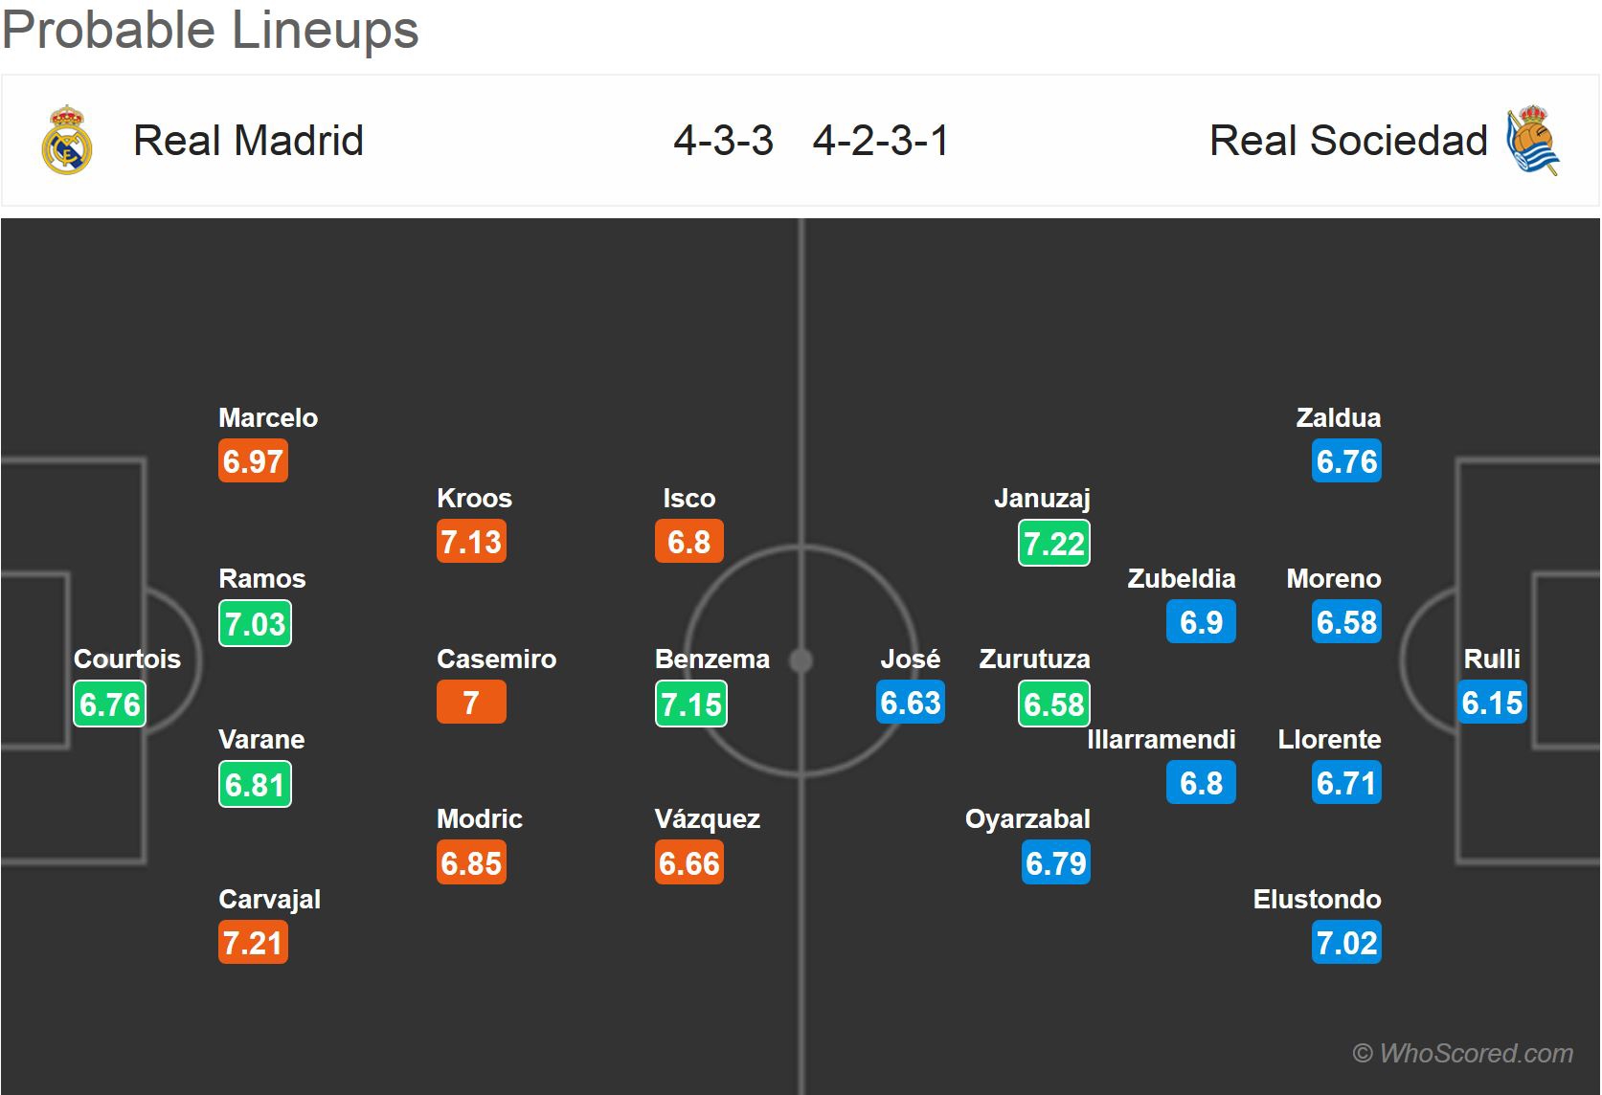Click the Real Sociedad club crest

click(x=1533, y=141)
